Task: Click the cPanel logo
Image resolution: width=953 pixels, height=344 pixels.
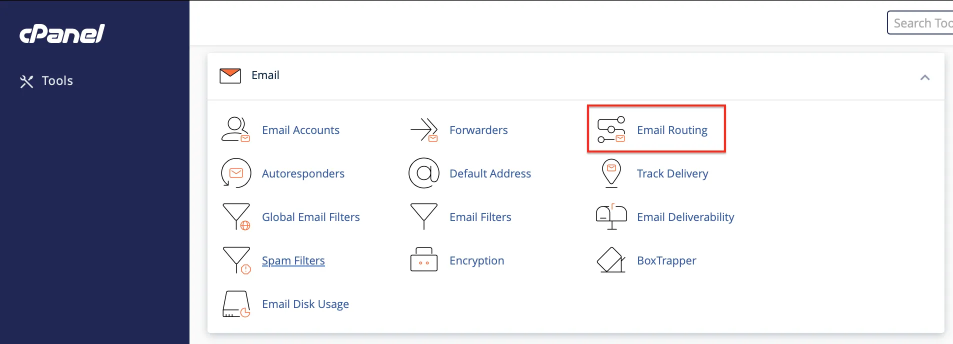Action: (62, 34)
